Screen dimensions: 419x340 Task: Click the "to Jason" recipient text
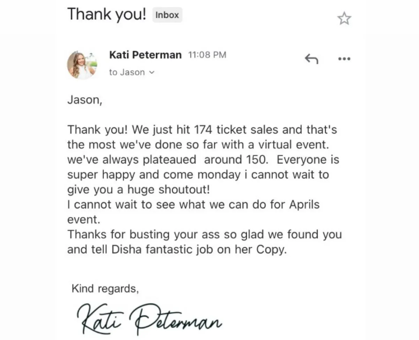tap(127, 72)
